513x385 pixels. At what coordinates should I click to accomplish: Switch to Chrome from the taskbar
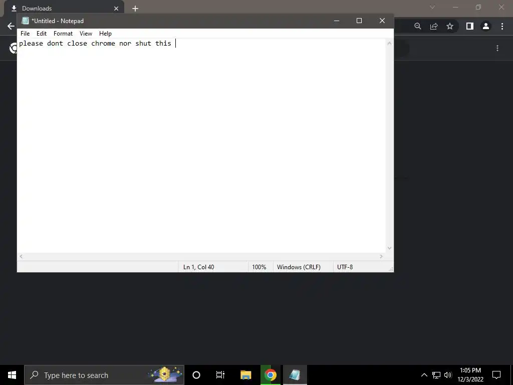[x=271, y=375]
